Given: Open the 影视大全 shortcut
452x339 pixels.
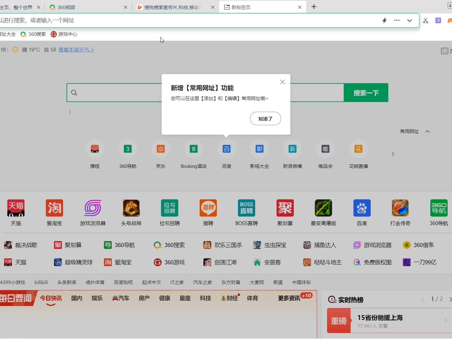Looking at the screenshot, I should pos(260,149).
